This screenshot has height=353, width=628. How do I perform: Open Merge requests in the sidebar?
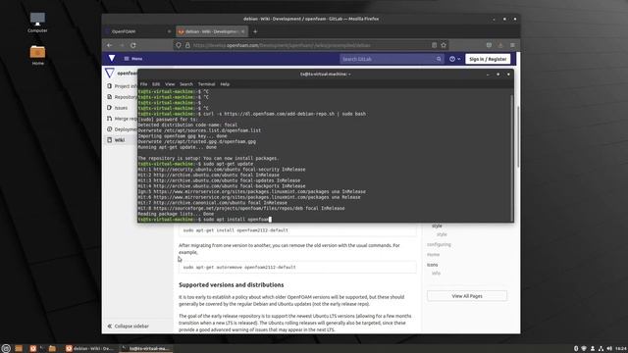click(x=122, y=119)
